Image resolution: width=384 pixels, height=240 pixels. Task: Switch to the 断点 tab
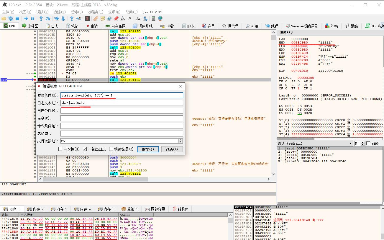91,26
